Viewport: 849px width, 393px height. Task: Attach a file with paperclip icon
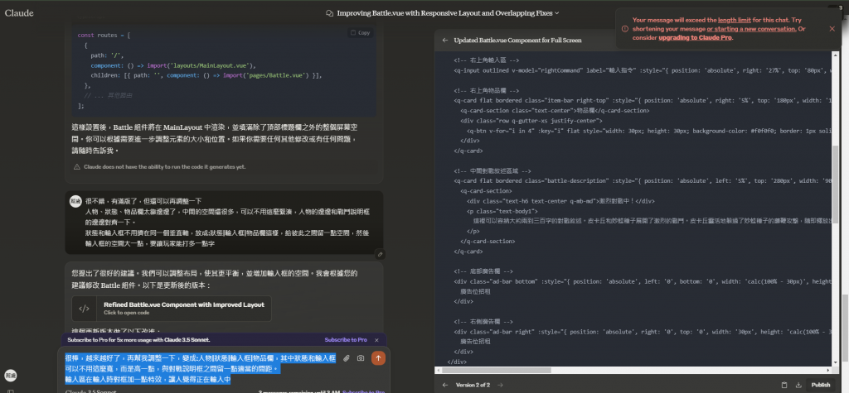pos(347,358)
